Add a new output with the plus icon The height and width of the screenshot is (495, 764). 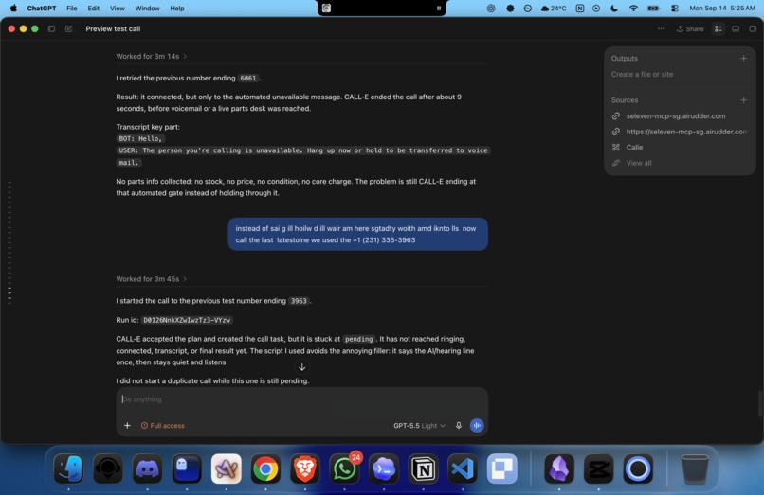point(743,59)
